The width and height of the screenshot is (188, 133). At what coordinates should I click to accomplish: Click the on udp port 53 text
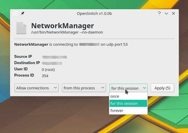point(114,45)
